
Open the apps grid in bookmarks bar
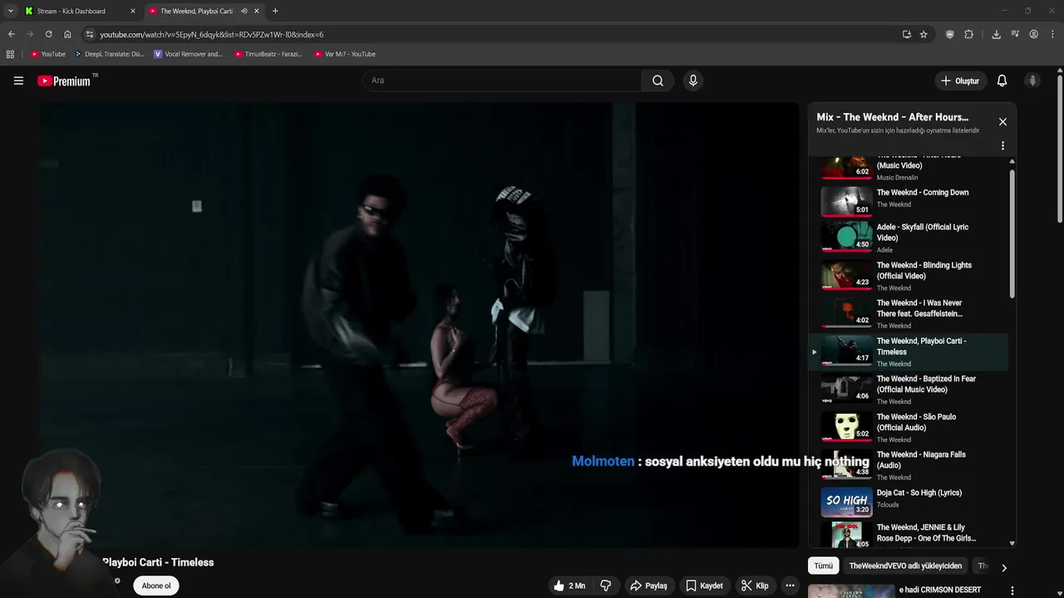[10, 54]
